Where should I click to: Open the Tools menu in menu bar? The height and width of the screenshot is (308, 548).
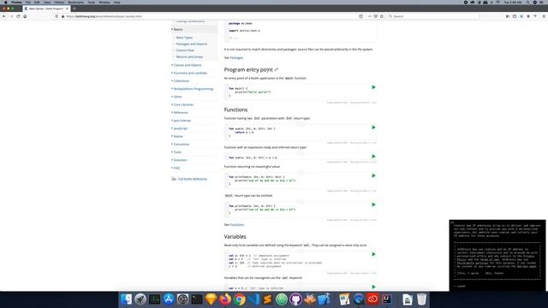point(92,2)
